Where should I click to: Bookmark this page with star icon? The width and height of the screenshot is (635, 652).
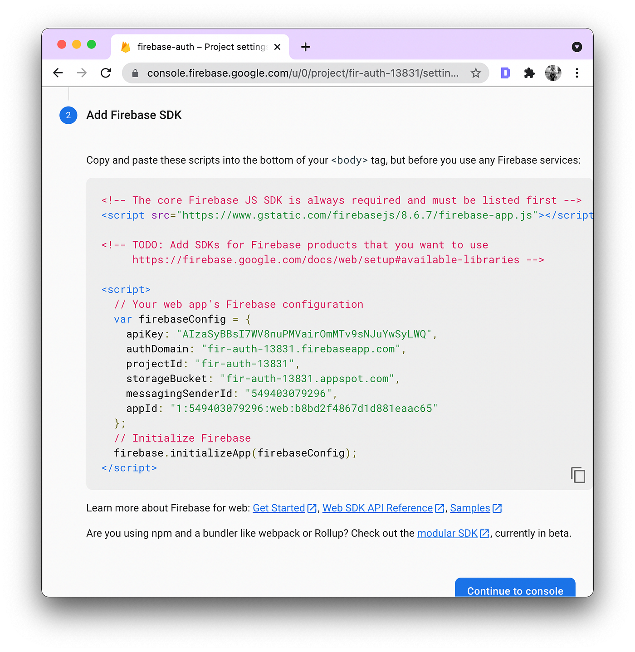click(475, 73)
